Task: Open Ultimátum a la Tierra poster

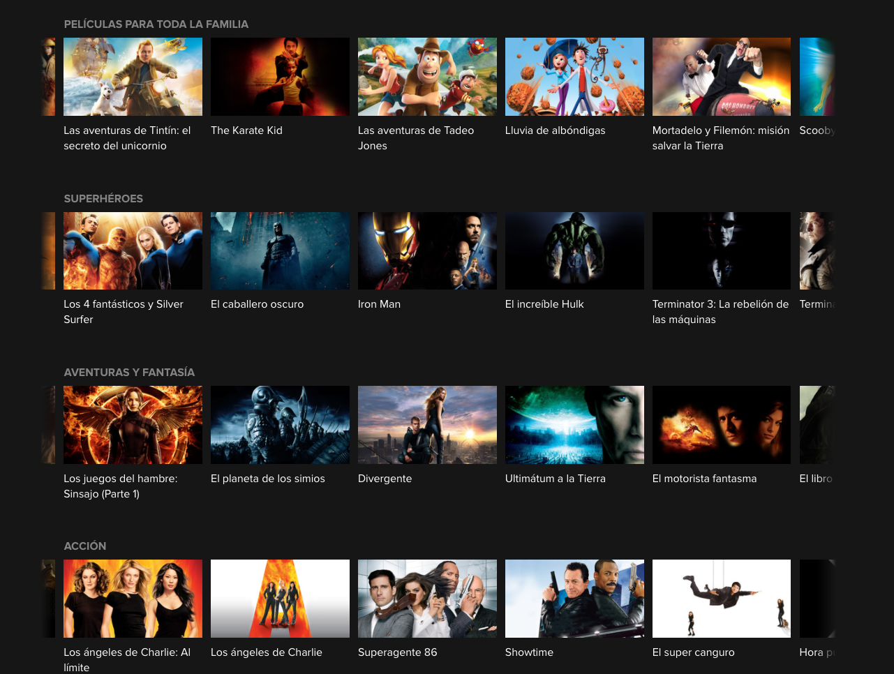Action: 574,424
